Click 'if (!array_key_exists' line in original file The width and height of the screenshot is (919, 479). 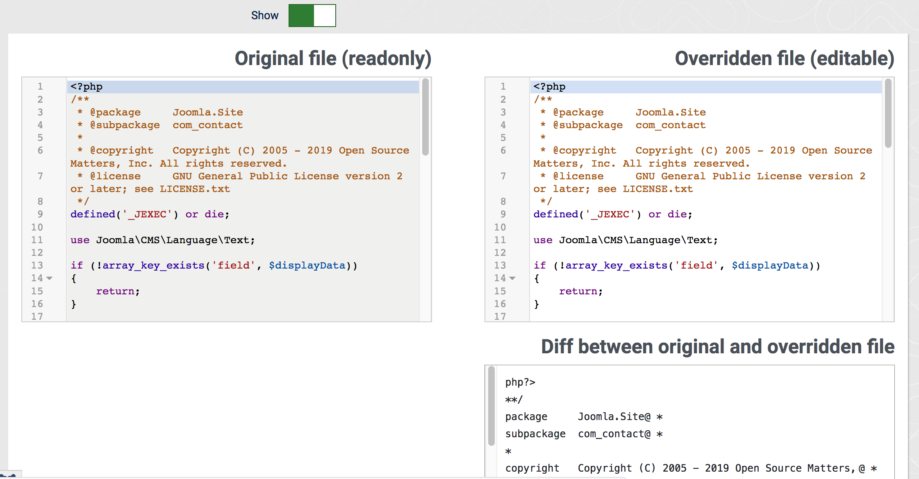coord(214,265)
